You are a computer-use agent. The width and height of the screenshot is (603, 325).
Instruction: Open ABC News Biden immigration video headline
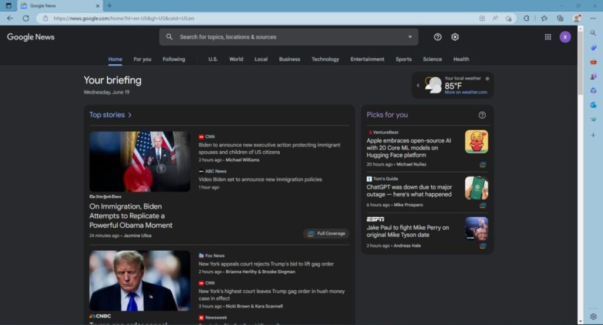tap(260, 180)
